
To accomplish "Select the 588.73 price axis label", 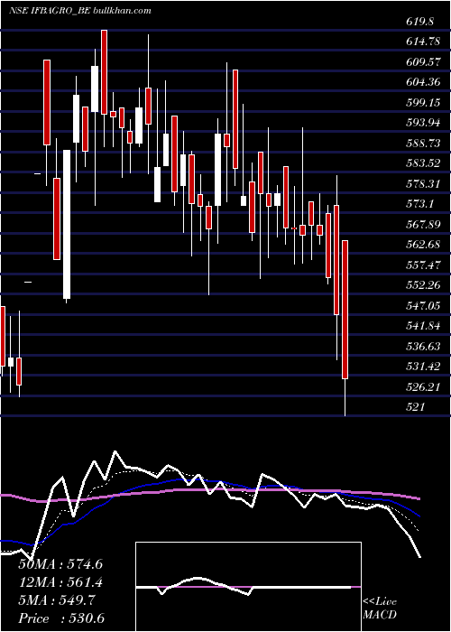I will [423, 143].
